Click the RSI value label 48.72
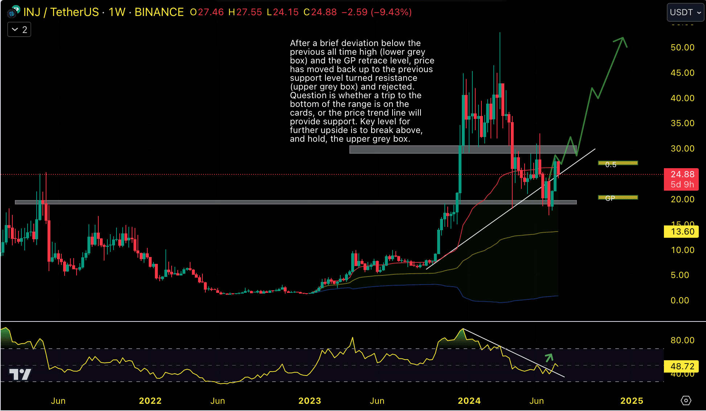This screenshot has height=411, width=706. (681, 366)
